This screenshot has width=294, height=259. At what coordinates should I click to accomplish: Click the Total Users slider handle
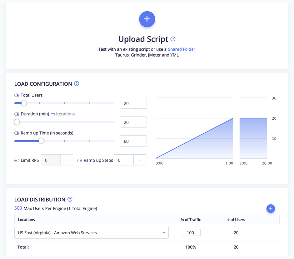coord(24,103)
